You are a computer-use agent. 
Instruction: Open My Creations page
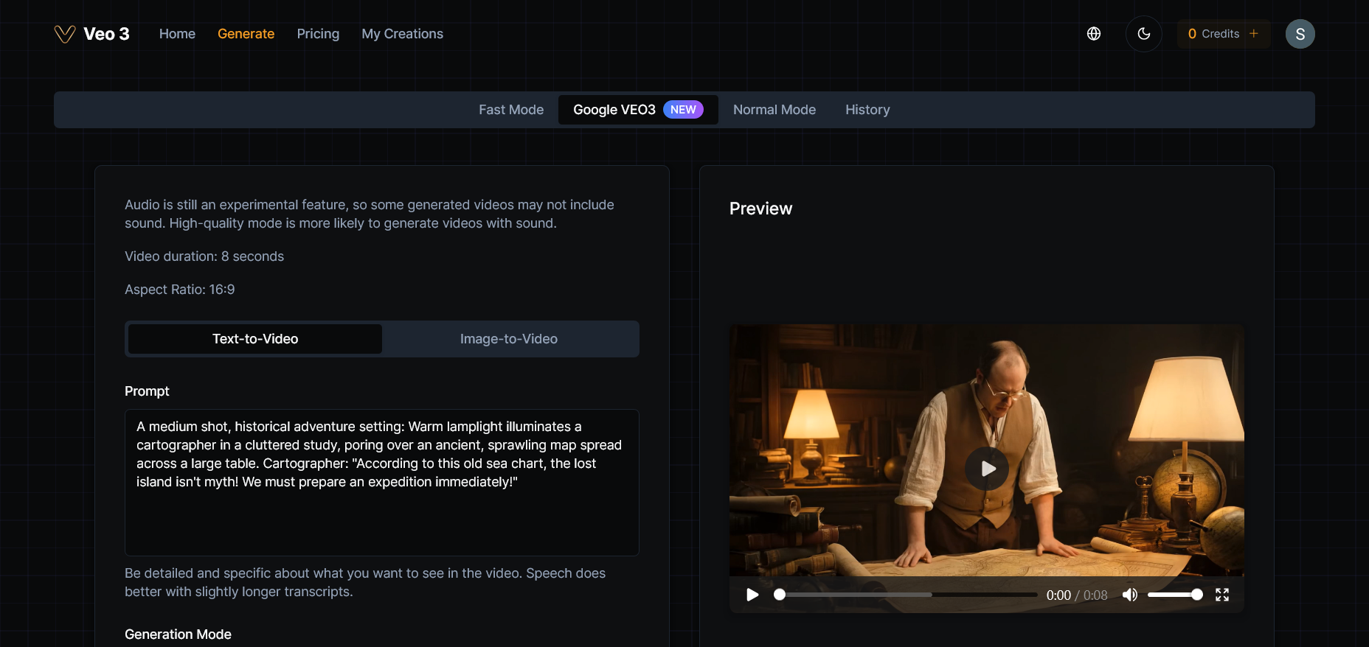pos(402,34)
